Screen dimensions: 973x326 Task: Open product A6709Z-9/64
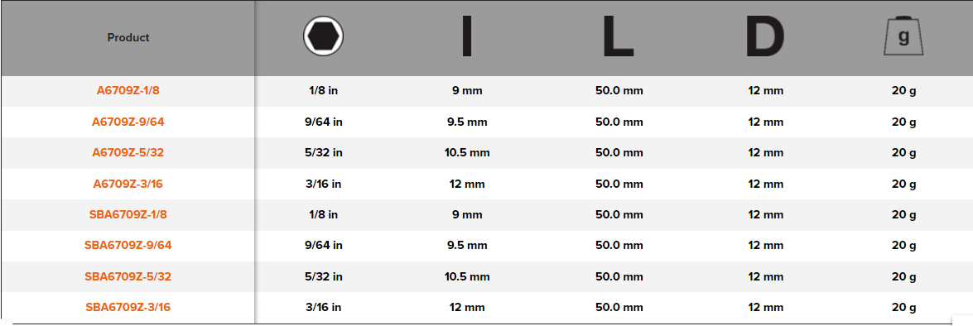pyautogui.click(x=128, y=122)
